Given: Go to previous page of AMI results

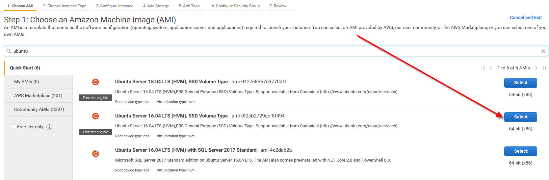Looking at the screenshot, I should click(491, 68).
